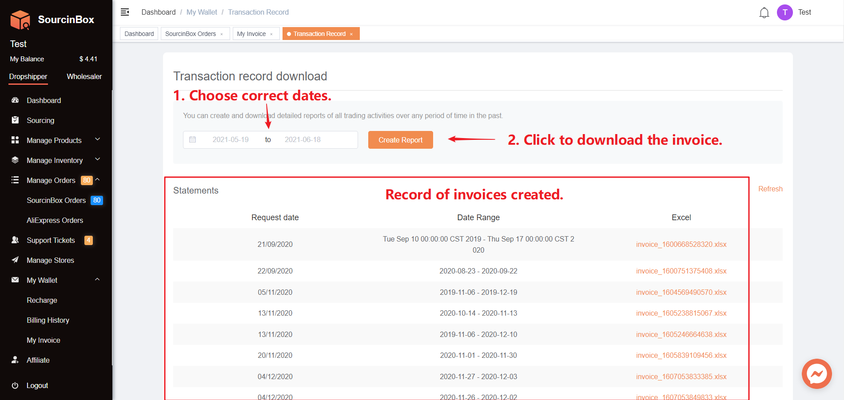Click the Logout power icon
The height and width of the screenshot is (400, 844).
coord(15,385)
